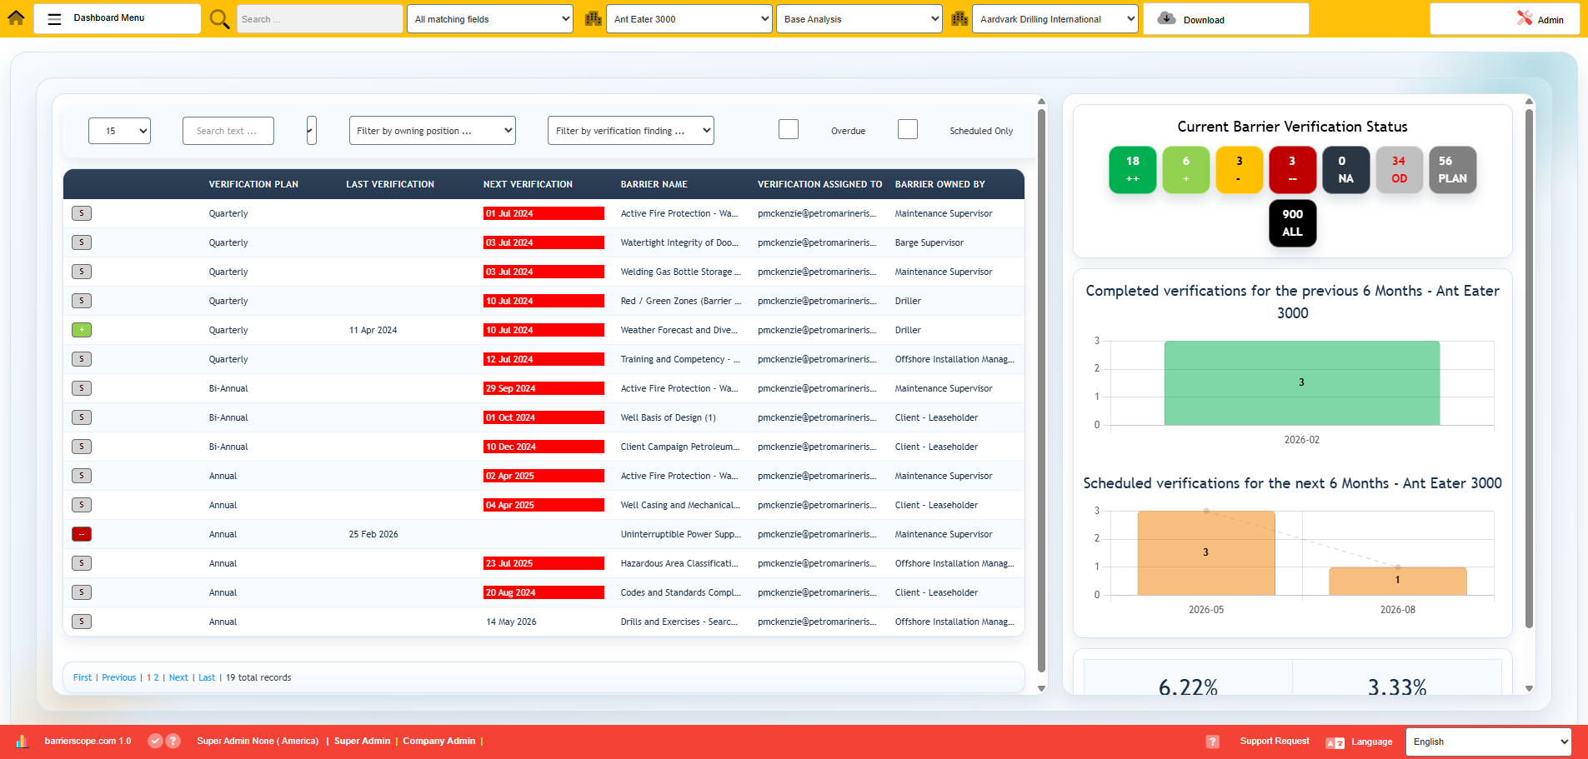Click the Company Admin footer link
This screenshot has height=759, width=1588.
[x=439, y=741]
